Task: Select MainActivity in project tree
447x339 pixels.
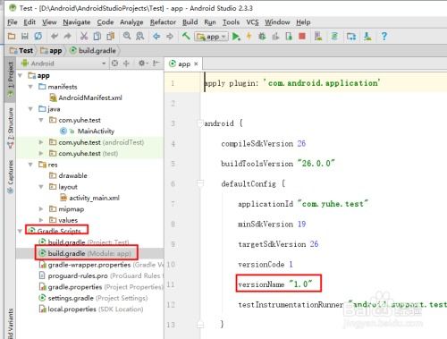Action: click(87, 131)
